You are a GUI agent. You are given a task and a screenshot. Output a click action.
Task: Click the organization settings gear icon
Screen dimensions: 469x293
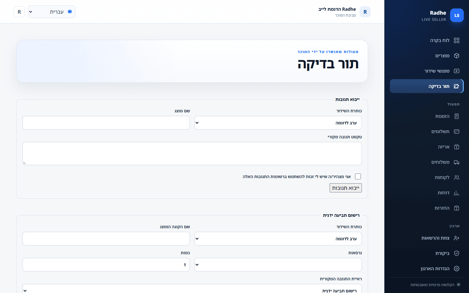tap(457, 269)
